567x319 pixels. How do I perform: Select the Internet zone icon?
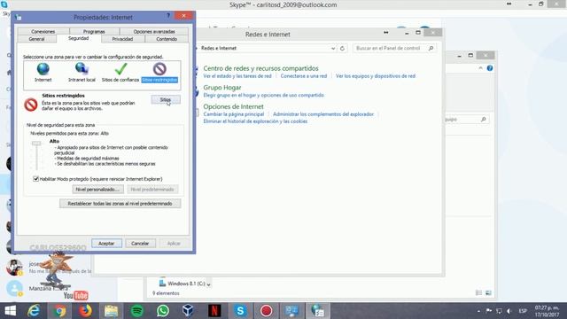[43, 73]
